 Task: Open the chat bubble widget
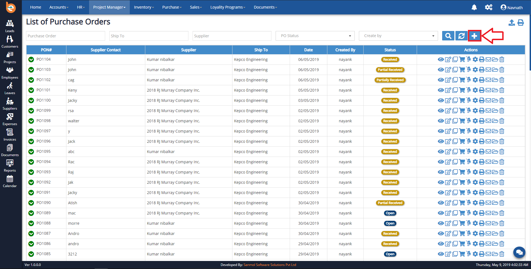519,252
